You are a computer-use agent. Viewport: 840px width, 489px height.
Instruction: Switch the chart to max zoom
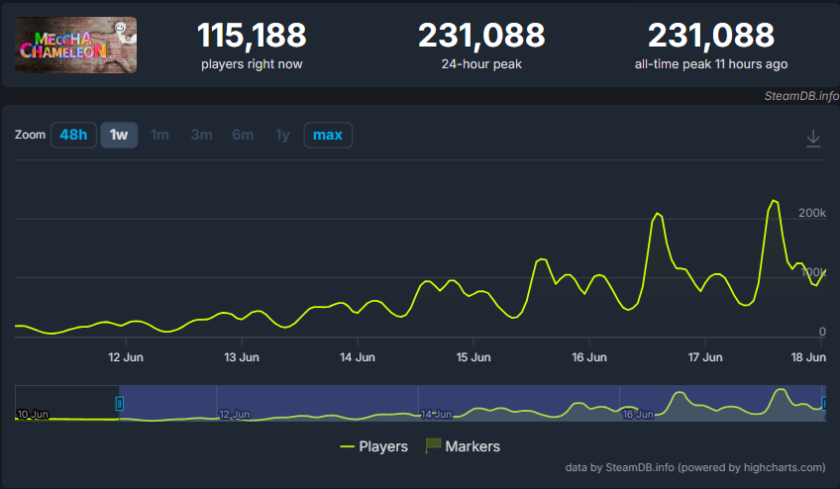(x=328, y=135)
